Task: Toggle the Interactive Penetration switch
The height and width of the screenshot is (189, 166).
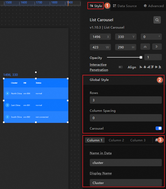Action: coord(120,67)
